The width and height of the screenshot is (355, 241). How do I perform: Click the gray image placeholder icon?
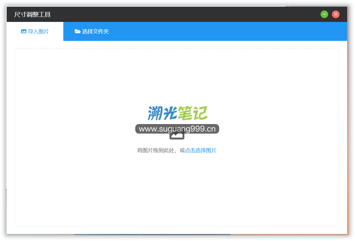click(x=177, y=136)
